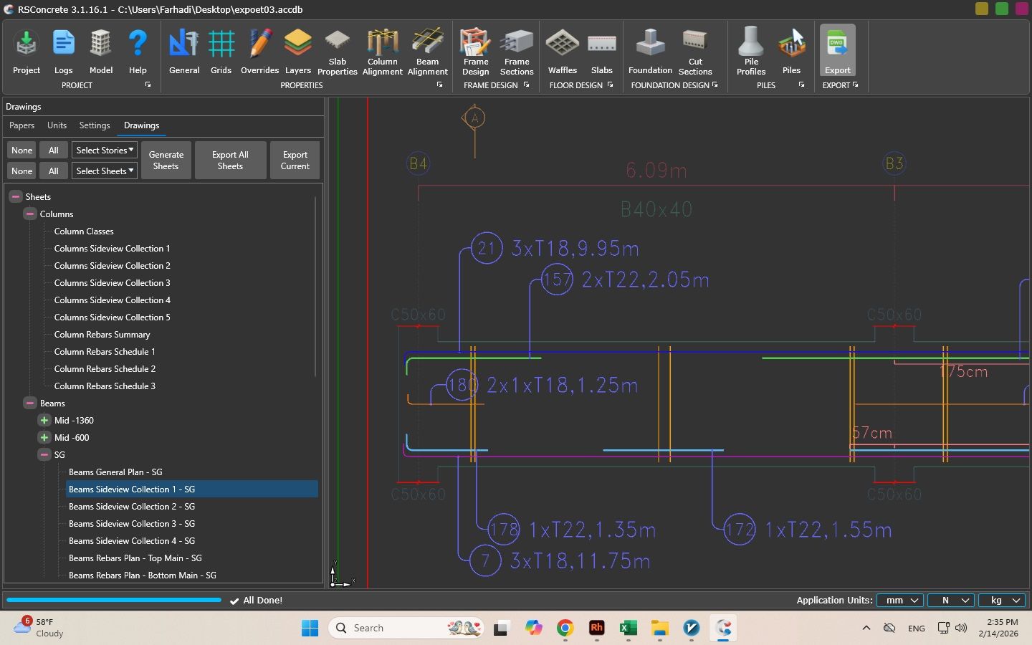Open the Help tool

138,52
